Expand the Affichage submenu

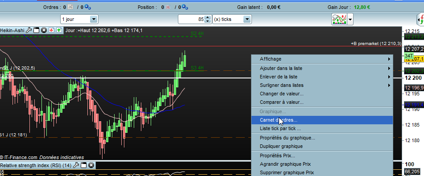click(322, 59)
